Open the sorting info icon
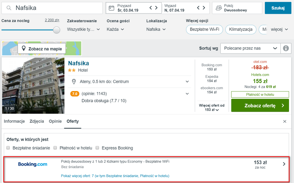The height and width of the screenshot is (183, 294). [286, 48]
